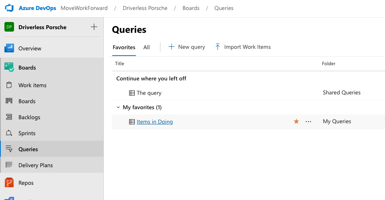Select the Favorites tab
Viewport: 385px width, 200px height.
click(124, 47)
